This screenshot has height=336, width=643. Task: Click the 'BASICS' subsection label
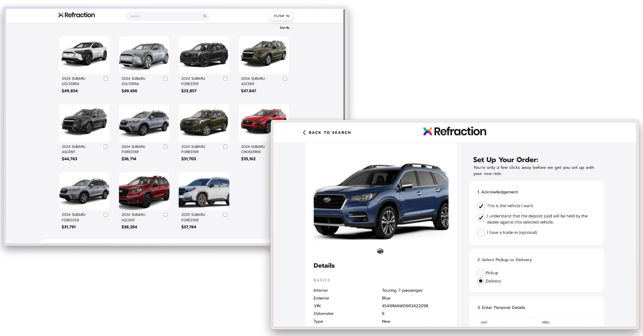pos(322,280)
